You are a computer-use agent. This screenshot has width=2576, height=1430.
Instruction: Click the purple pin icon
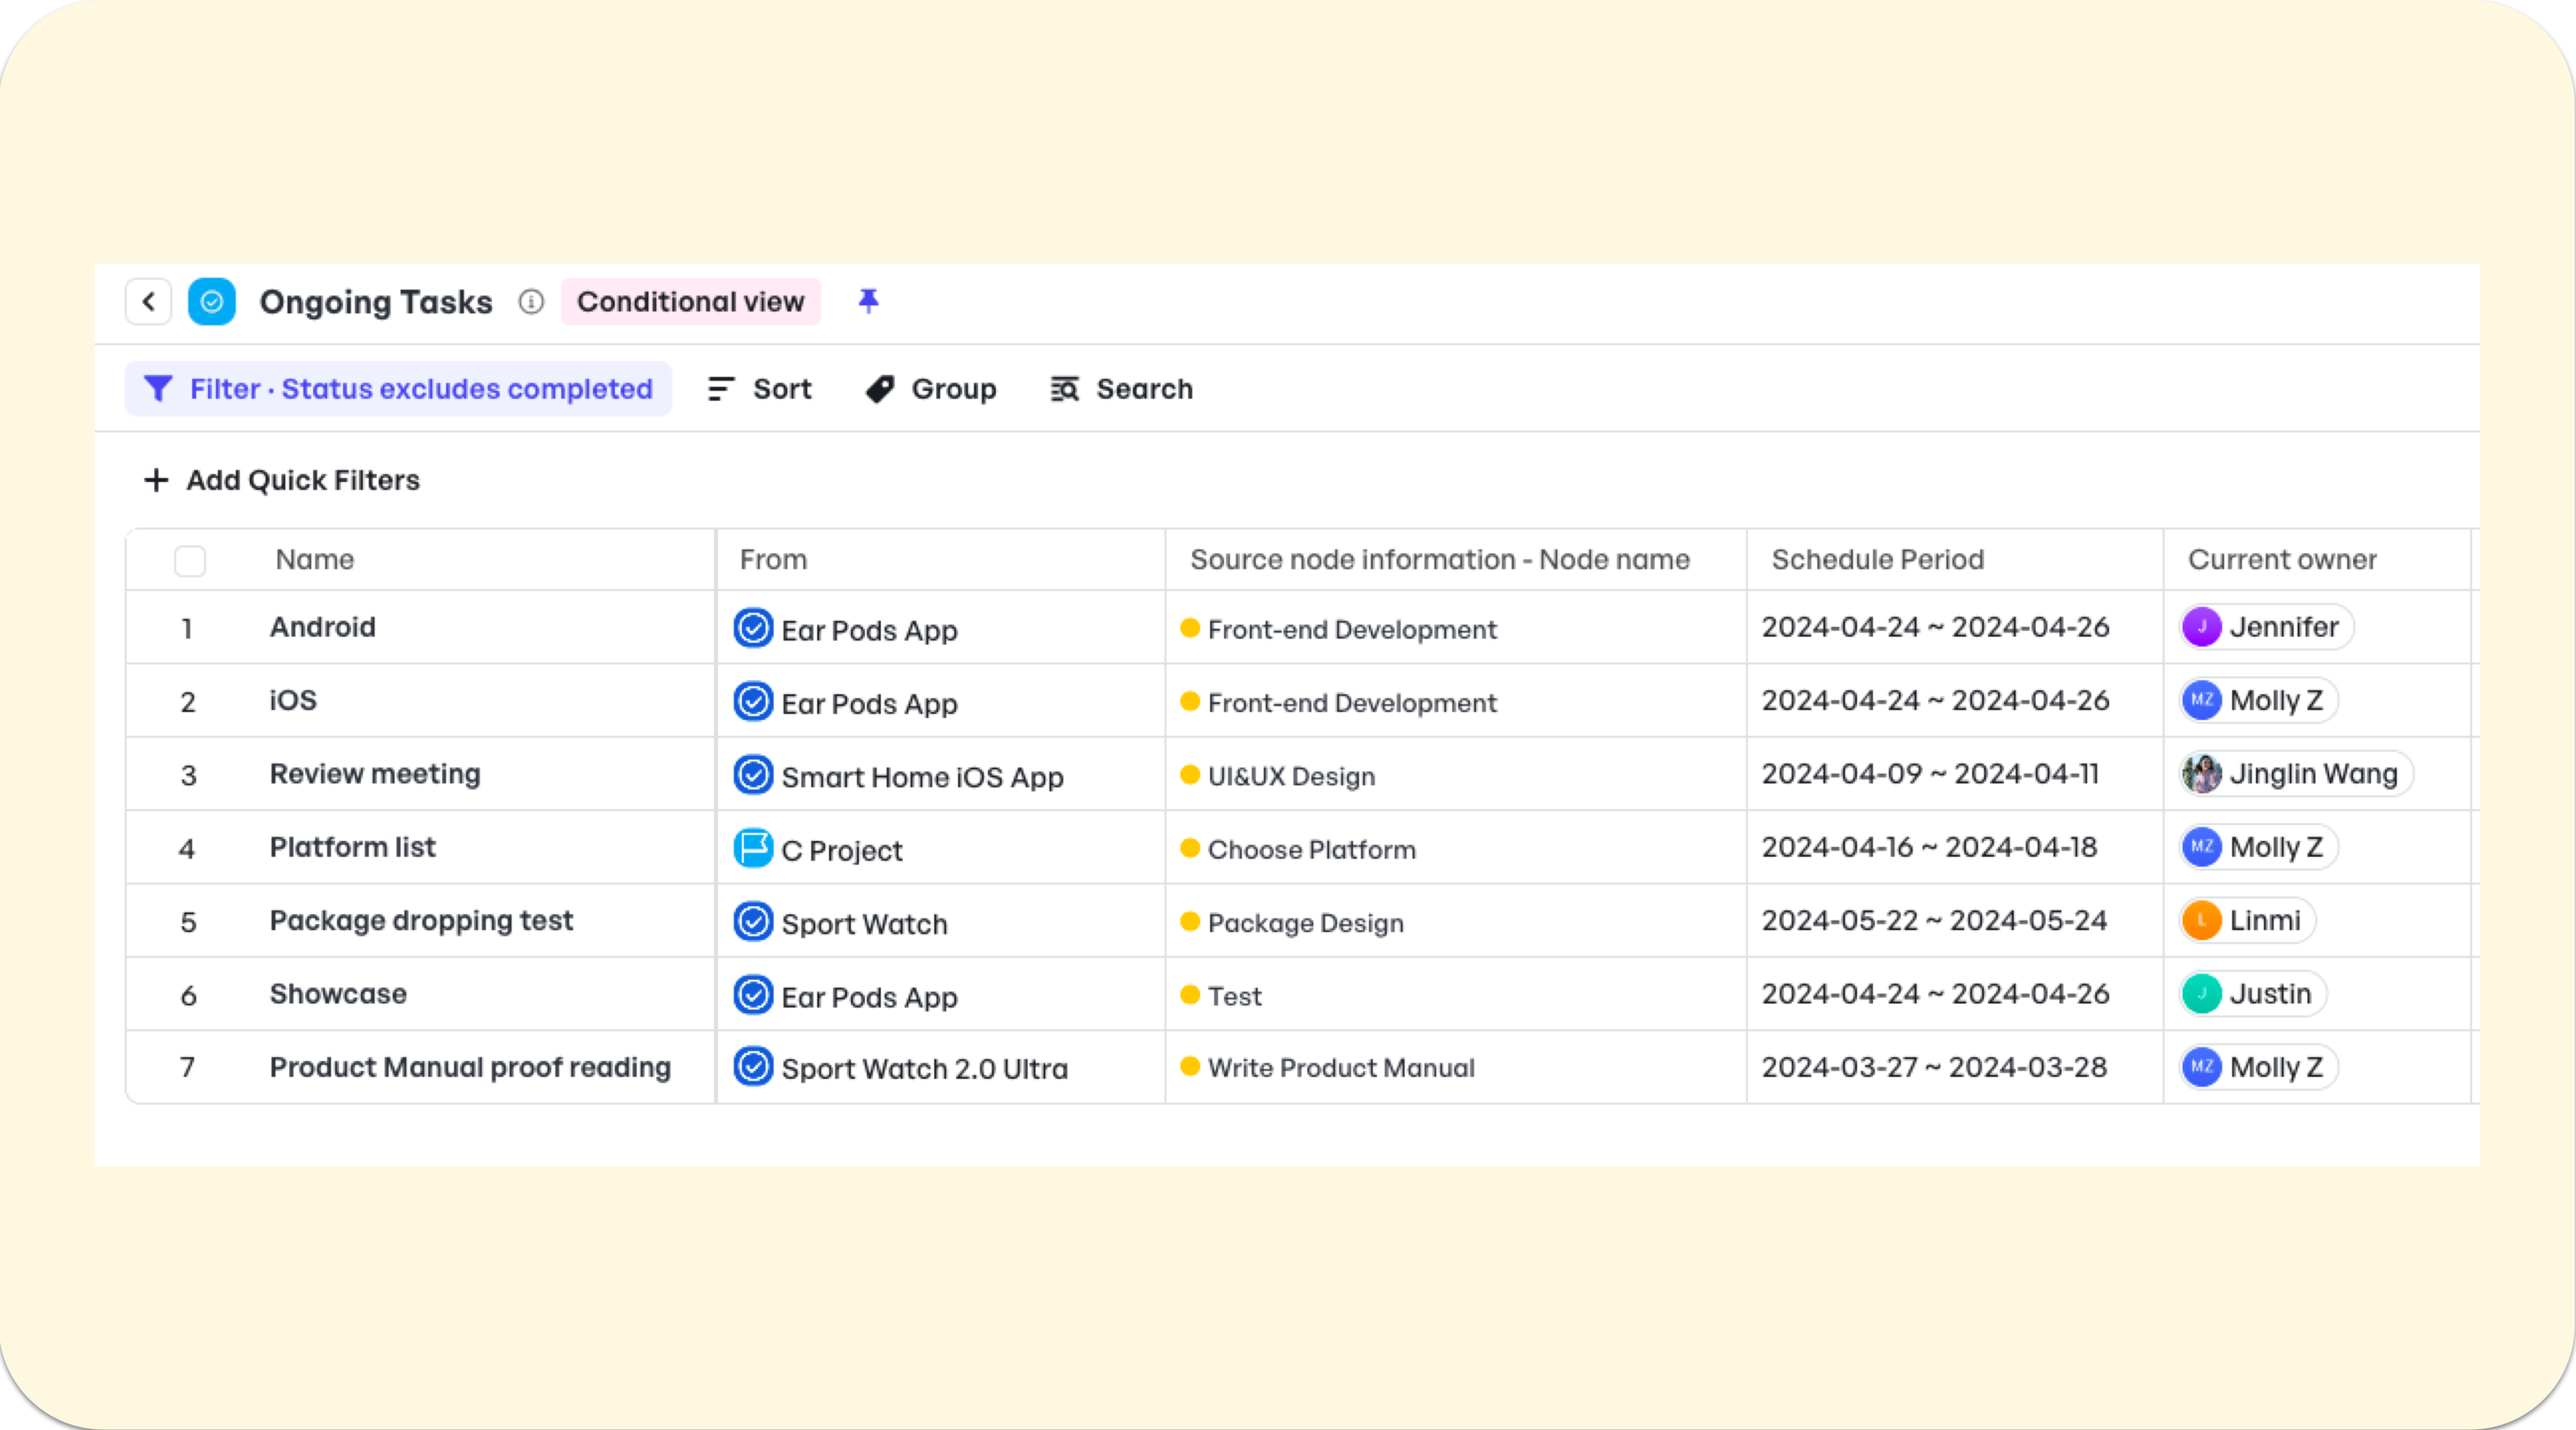868,301
